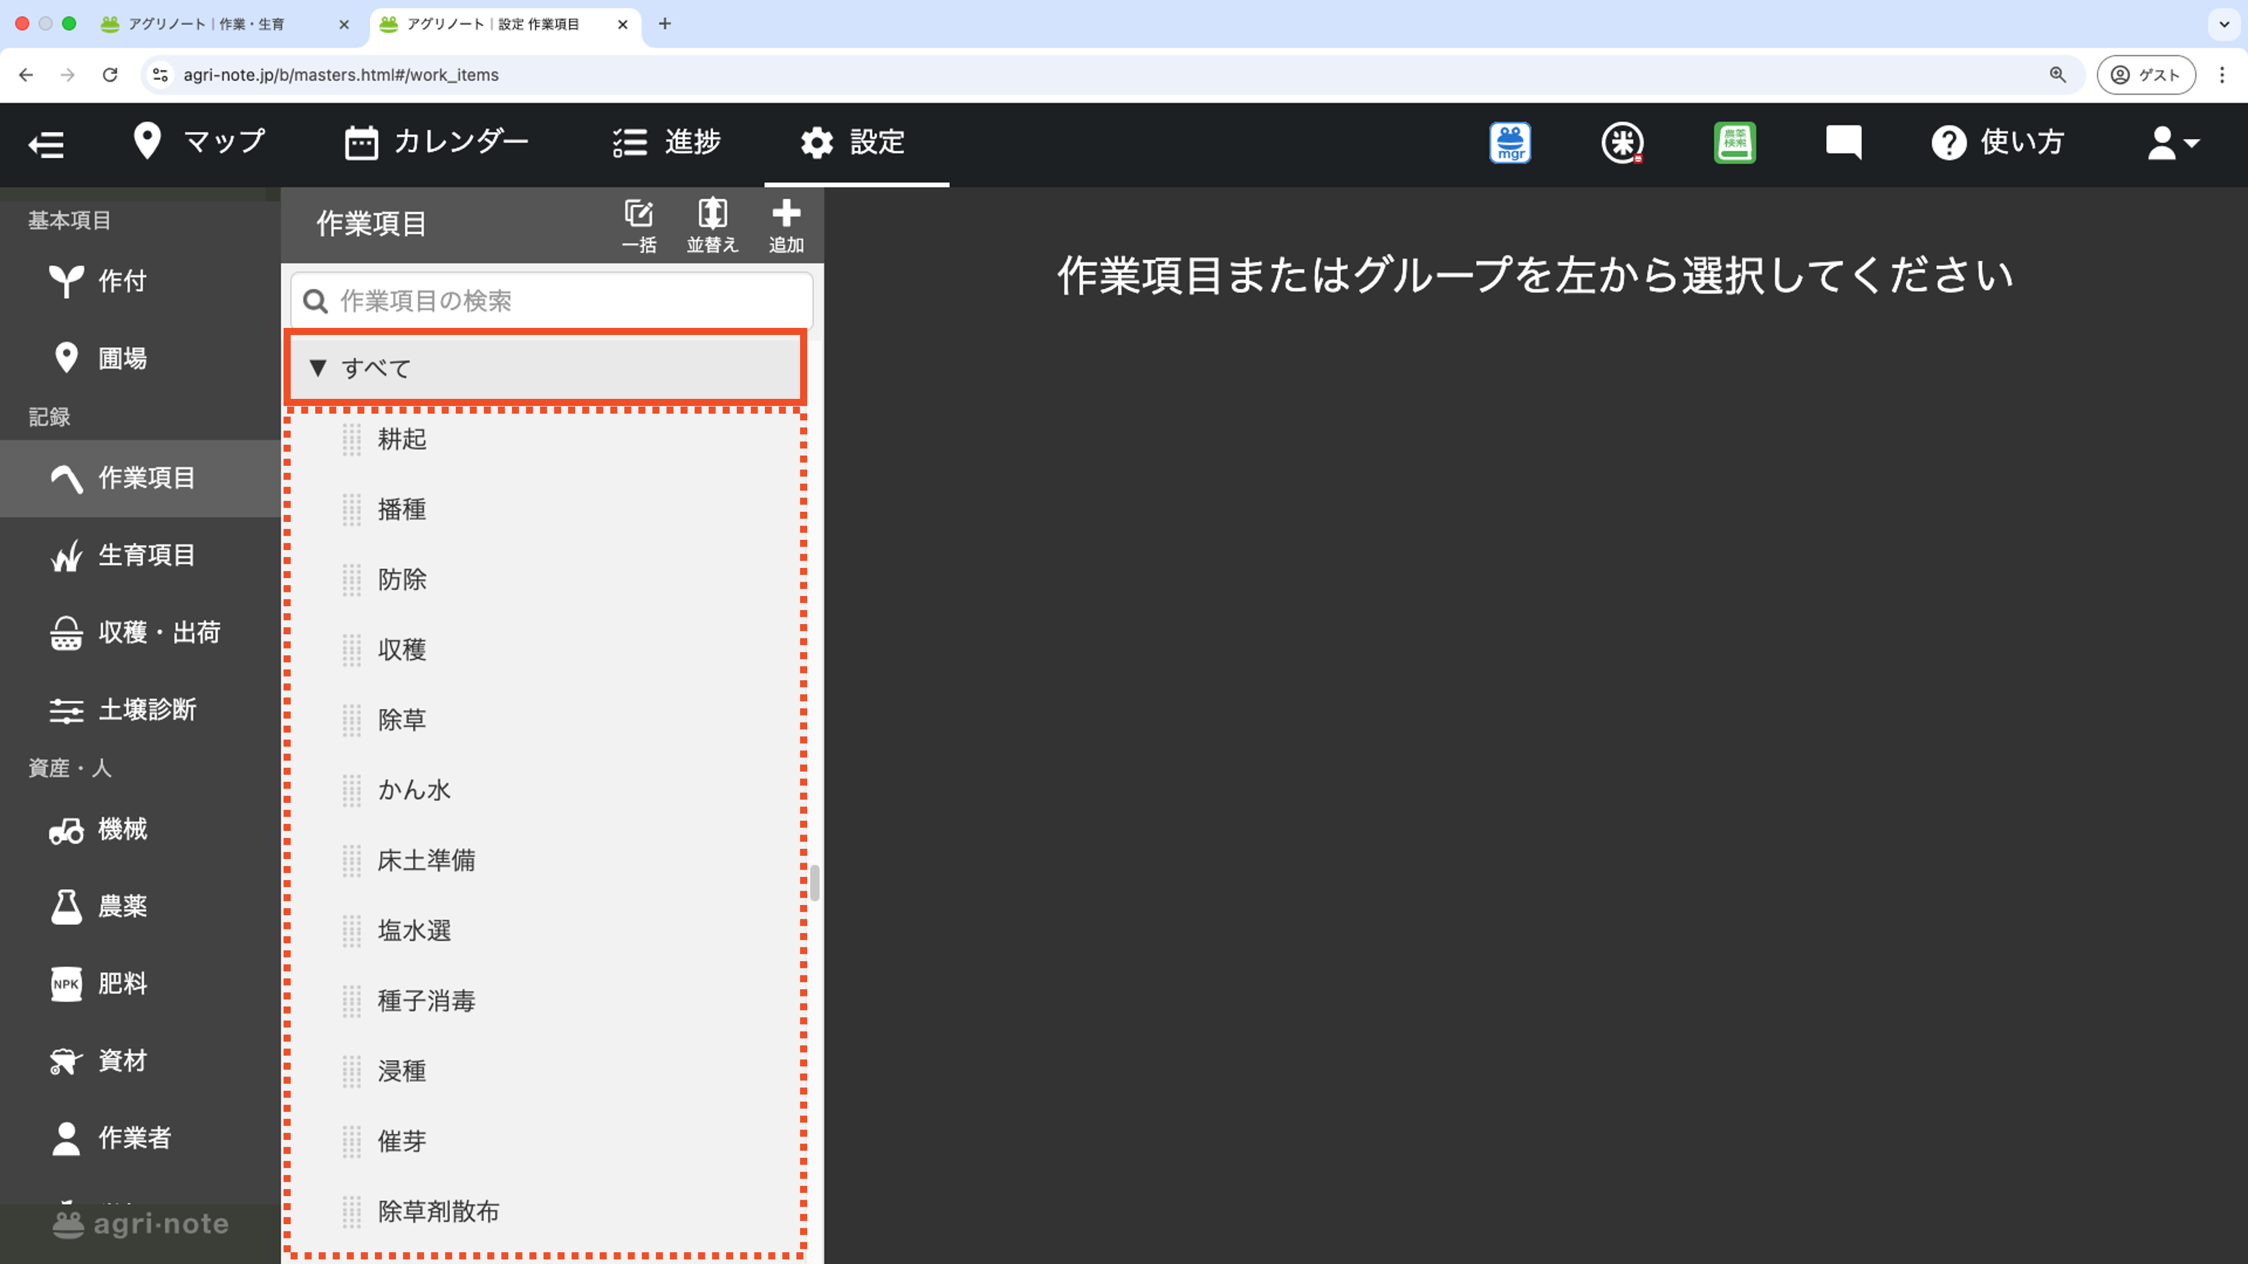The height and width of the screenshot is (1264, 2248).
Task: Collapse the すべて group triangle
Action: tap(318, 368)
